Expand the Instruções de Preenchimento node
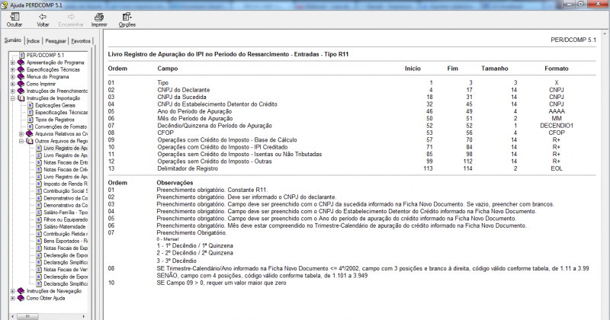 (13, 91)
